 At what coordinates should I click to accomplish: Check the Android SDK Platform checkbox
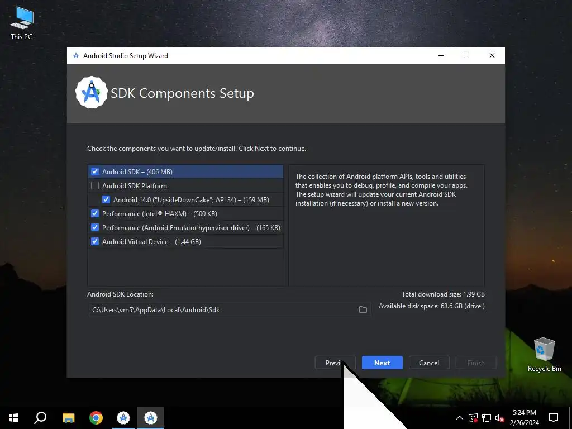pos(95,185)
